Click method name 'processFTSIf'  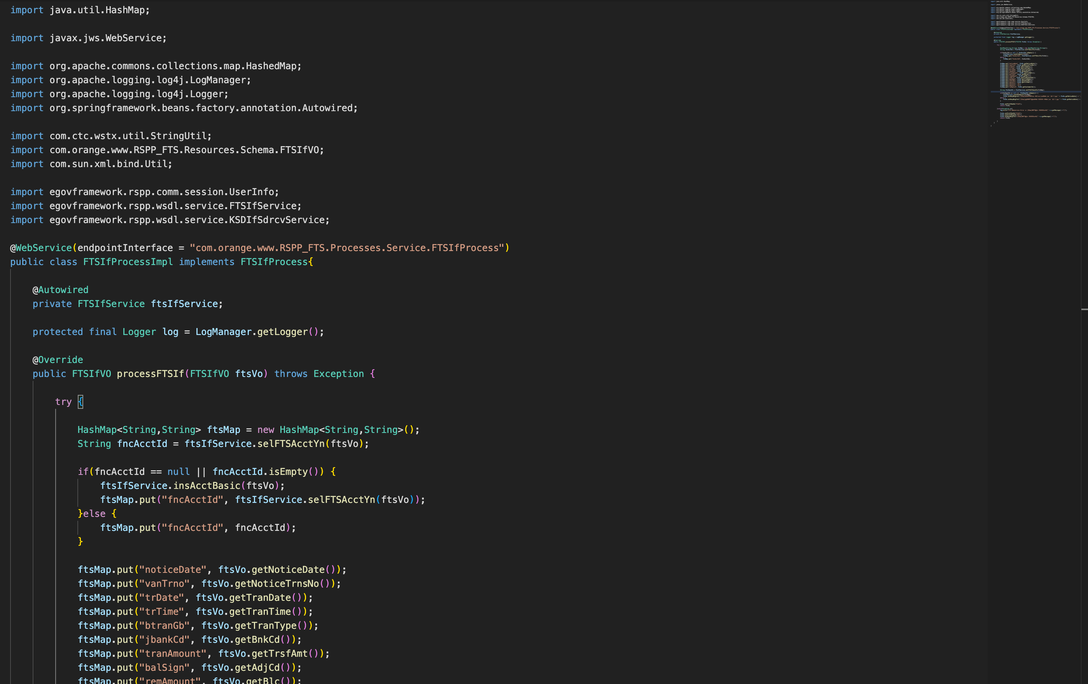(x=150, y=374)
